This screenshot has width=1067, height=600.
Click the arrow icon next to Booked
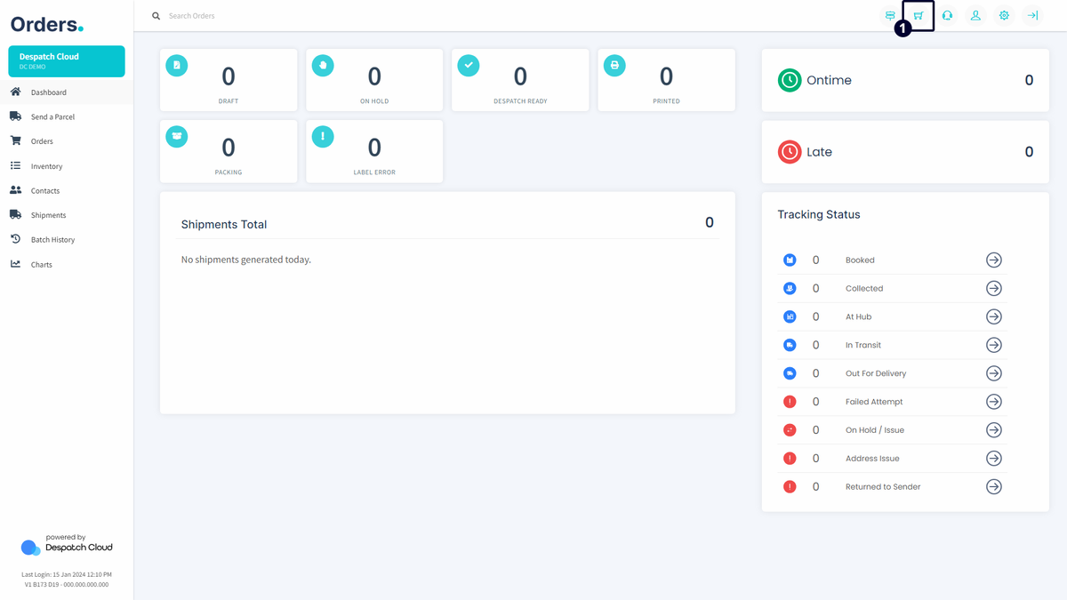point(993,260)
